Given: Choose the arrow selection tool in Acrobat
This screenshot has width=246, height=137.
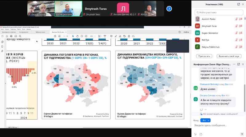Looking at the screenshot, I should tap(73, 36).
